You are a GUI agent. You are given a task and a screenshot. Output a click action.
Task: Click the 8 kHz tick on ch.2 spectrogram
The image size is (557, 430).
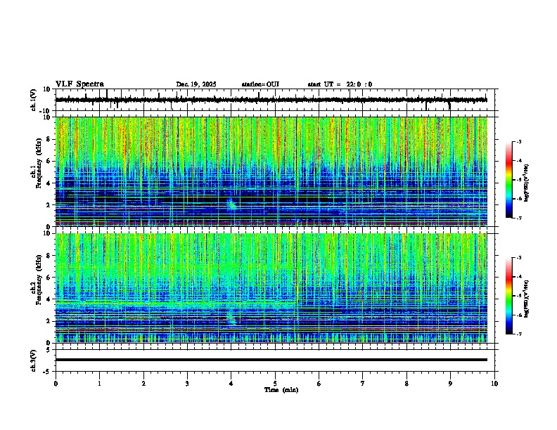(x=49, y=256)
